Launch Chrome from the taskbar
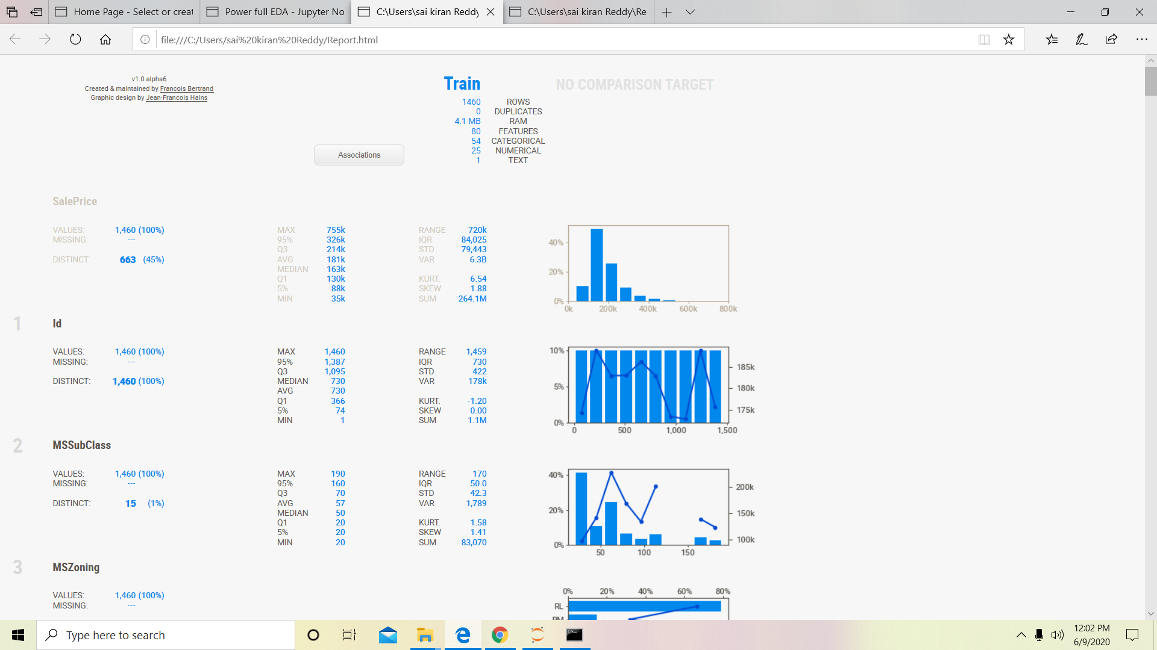The width and height of the screenshot is (1157, 650). pyautogui.click(x=500, y=634)
